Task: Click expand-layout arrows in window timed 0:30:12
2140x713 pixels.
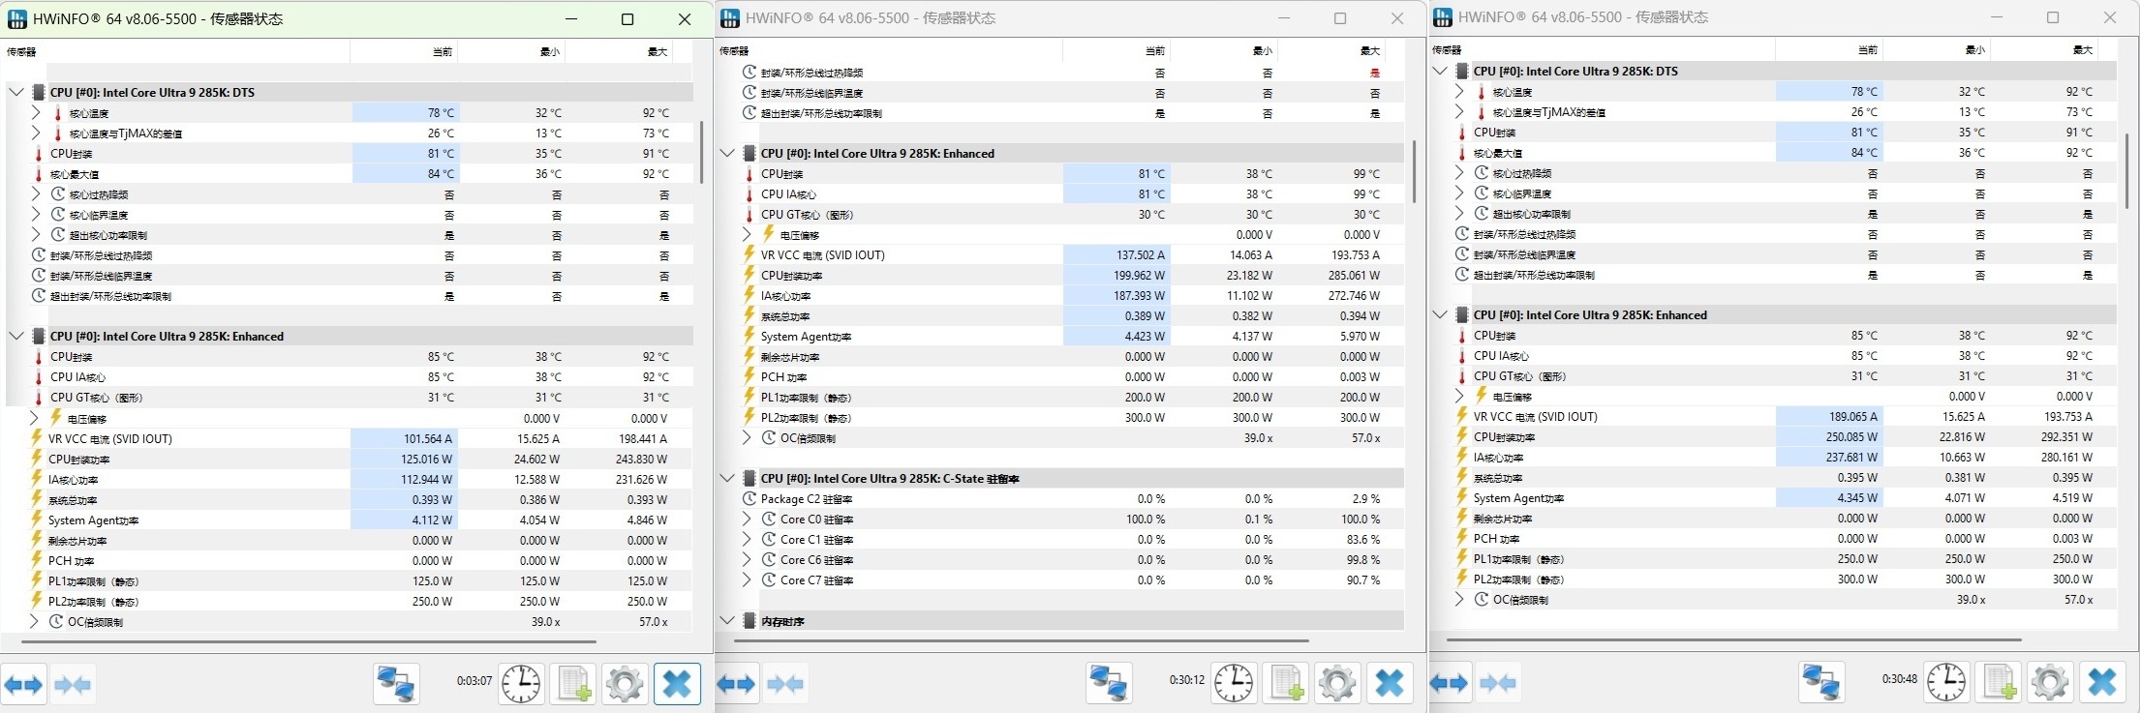Action: pos(736,684)
